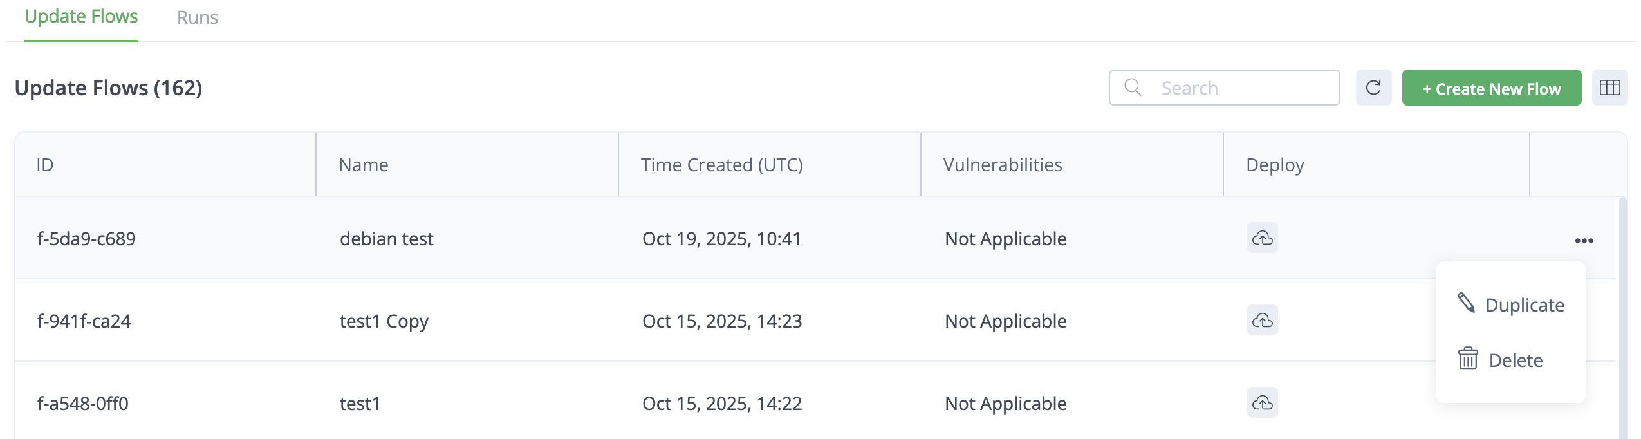1641x439 pixels.
Task: Open the column layout settings icon
Action: pos(1609,88)
